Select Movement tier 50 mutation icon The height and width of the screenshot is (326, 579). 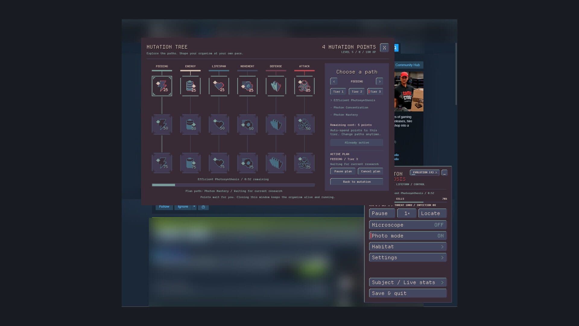(x=247, y=124)
